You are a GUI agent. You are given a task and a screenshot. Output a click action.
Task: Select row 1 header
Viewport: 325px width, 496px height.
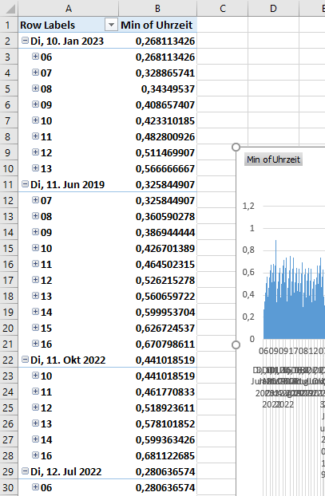9,25
